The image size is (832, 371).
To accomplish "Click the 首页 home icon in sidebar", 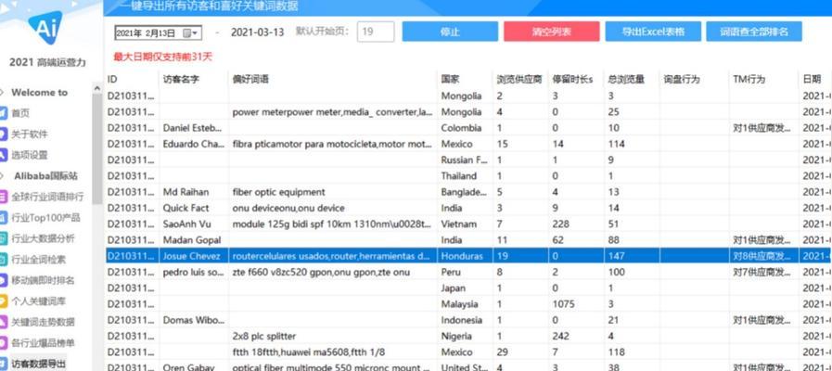I will click(x=3, y=113).
